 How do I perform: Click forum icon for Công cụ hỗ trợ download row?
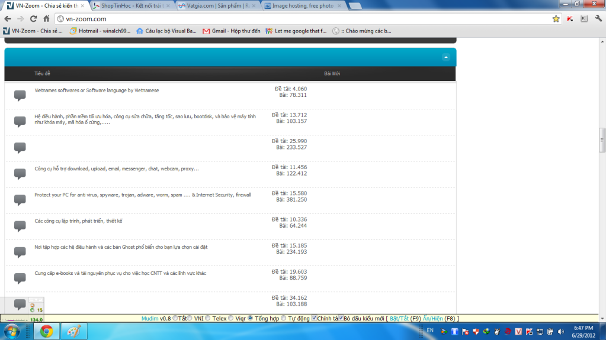[x=20, y=174]
